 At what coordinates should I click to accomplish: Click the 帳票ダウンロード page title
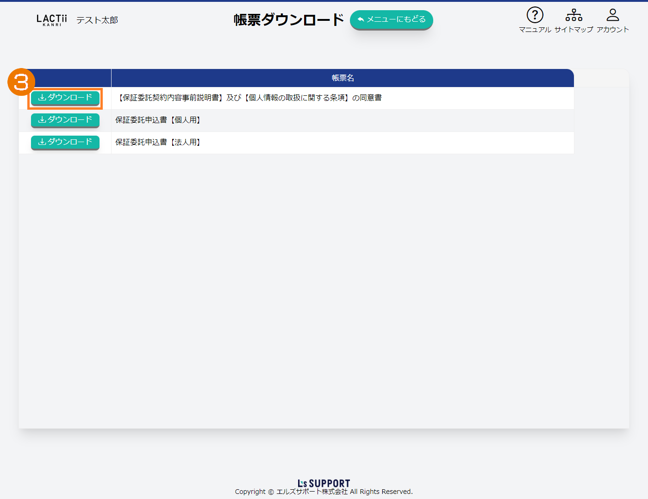(x=289, y=20)
